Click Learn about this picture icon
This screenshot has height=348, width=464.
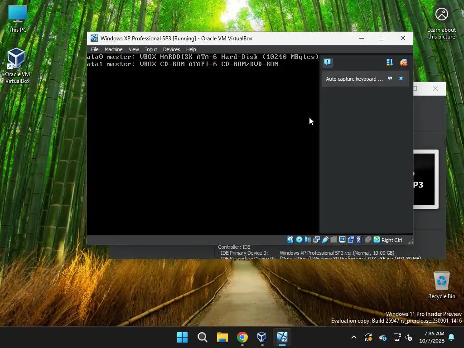[x=441, y=23]
